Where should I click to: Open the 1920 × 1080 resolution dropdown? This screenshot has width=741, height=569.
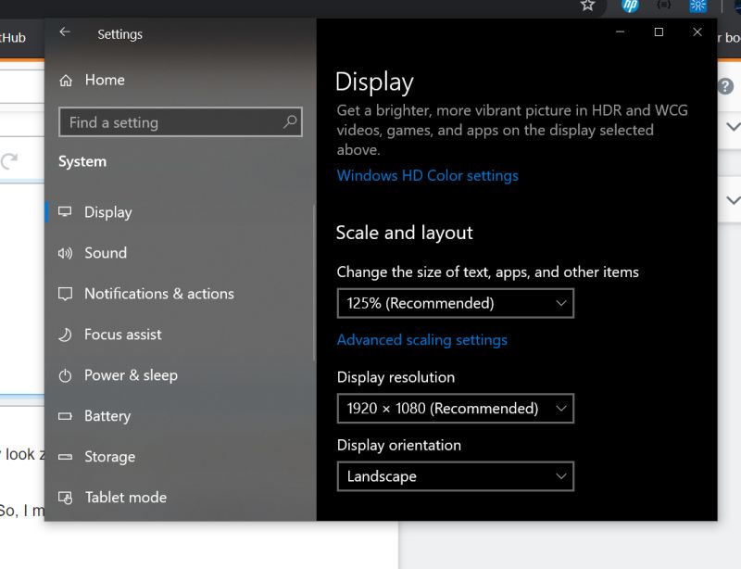[456, 408]
